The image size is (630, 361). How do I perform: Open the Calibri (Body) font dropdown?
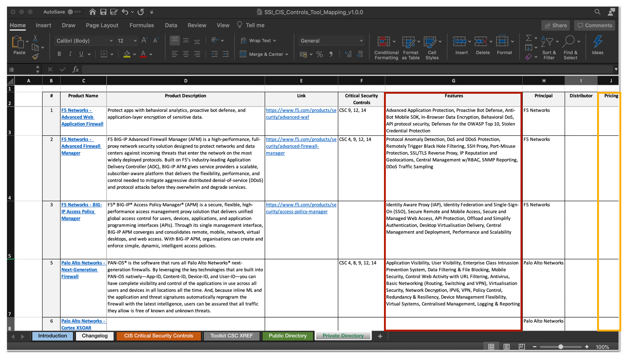click(85, 40)
